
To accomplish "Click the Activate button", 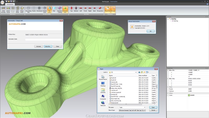I will (x=38, y=46).
